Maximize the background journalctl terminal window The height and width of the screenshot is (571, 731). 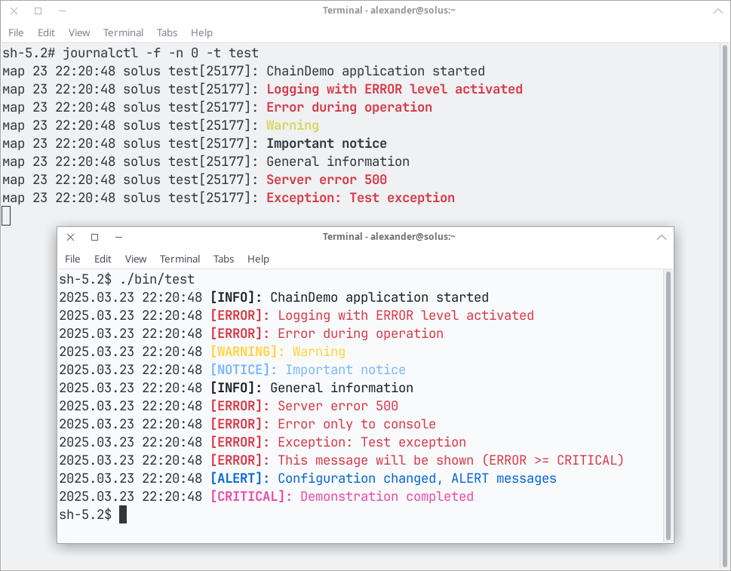[38, 11]
